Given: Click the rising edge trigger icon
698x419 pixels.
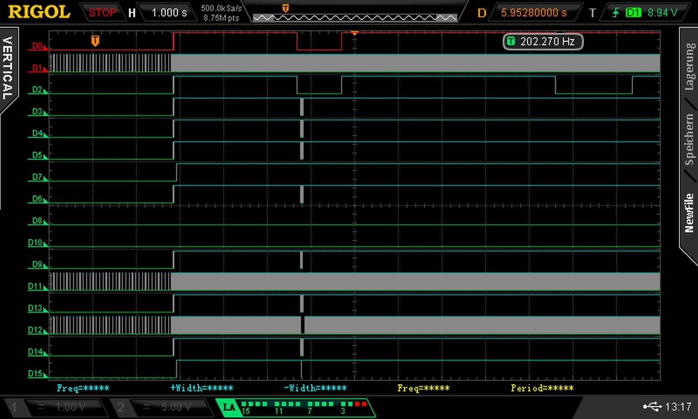Looking at the screenshot, I should (x=615, y=13).
